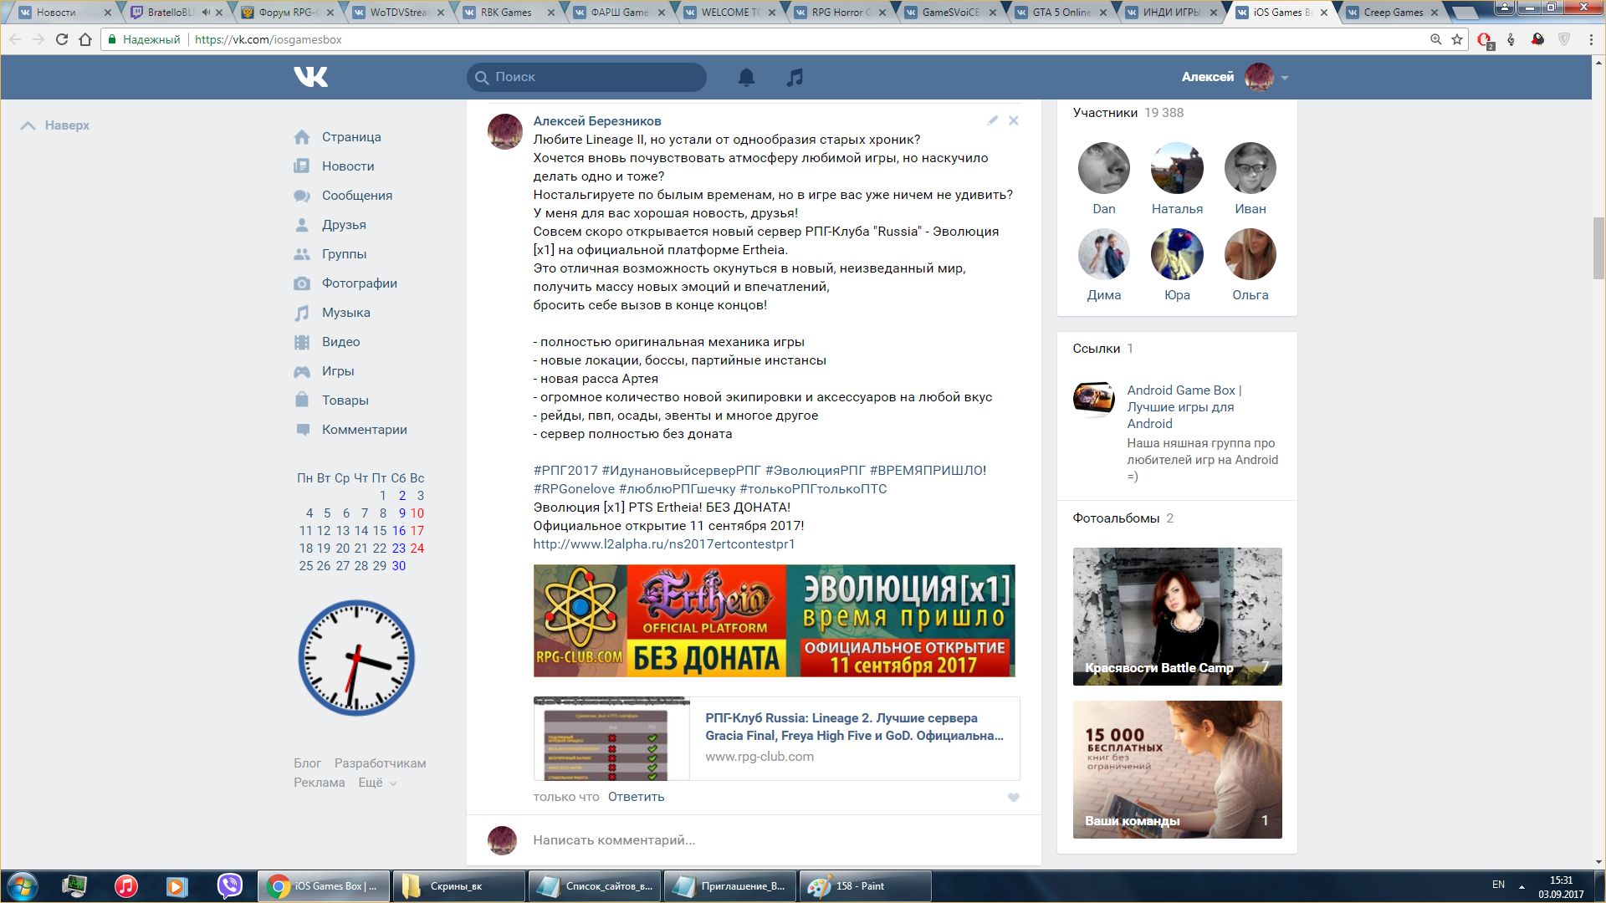The height and width of the screenshot is (903, 1606).
Task: Open Android Game Box link
Action: click(1184, 407)
